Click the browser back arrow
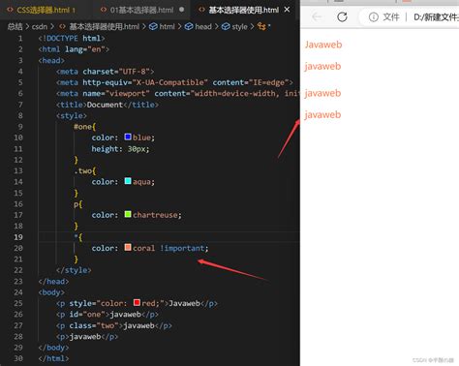The height and width of the screenshot is (366, 459). (x=317, y=16)
